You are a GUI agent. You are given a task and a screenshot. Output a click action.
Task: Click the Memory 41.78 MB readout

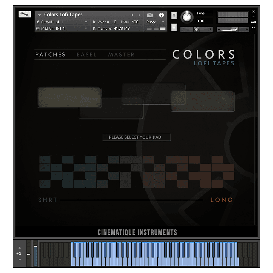tap(112, 28)
